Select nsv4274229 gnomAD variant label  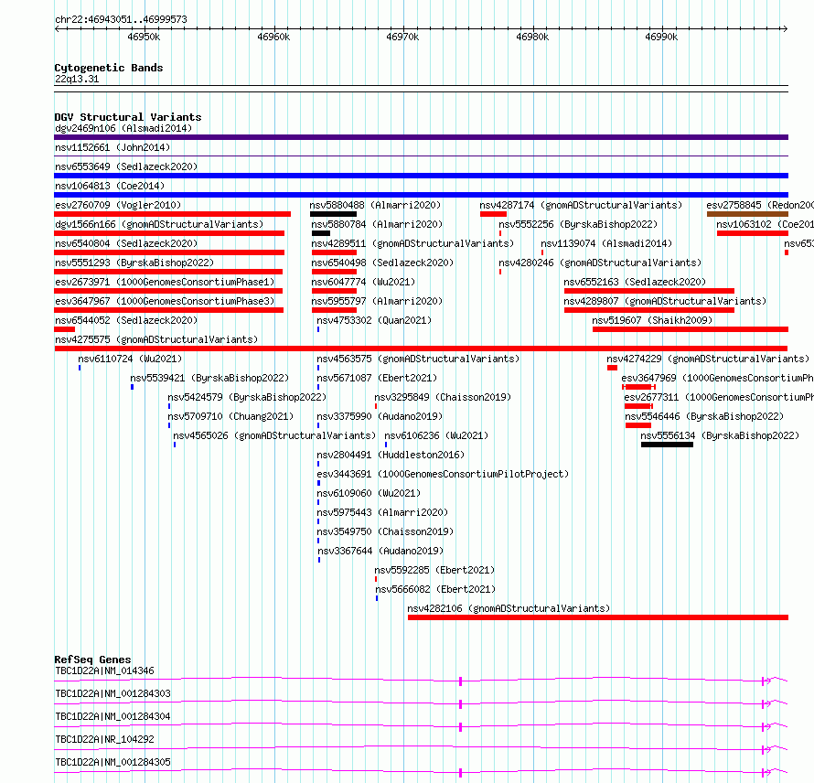pos(708,359)
